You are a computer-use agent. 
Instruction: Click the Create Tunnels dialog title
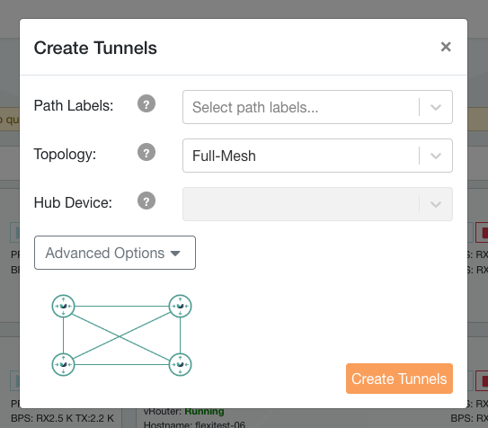95,48
